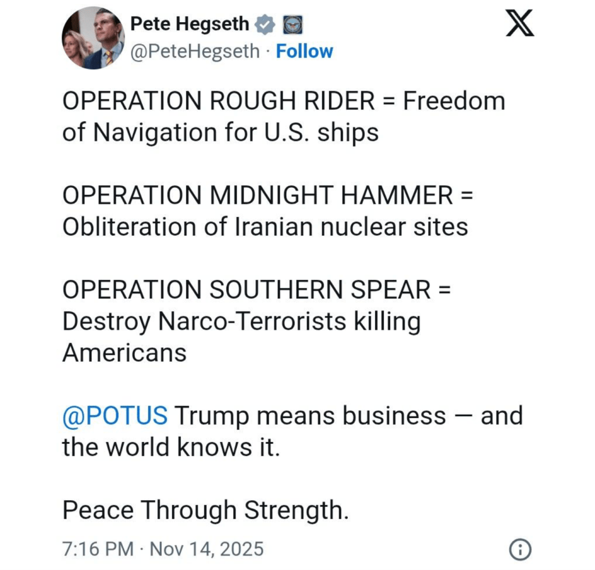
Task: Click the X logo icon
Action: tap(519, 25)
